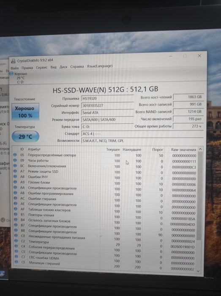Viewport: 221px width, 296px height.
Task: Select the Режим защиты SSD attribute row
Action: click(x=105, y=172)
